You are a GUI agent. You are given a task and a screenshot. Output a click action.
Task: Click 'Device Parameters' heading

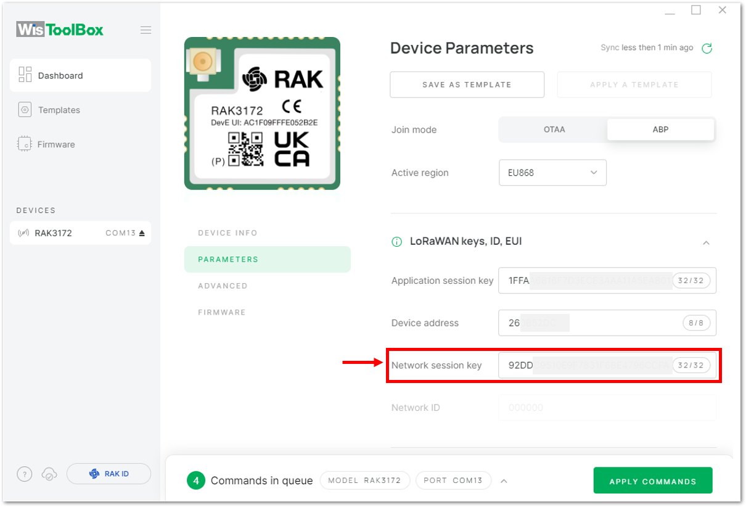[462, 48]
